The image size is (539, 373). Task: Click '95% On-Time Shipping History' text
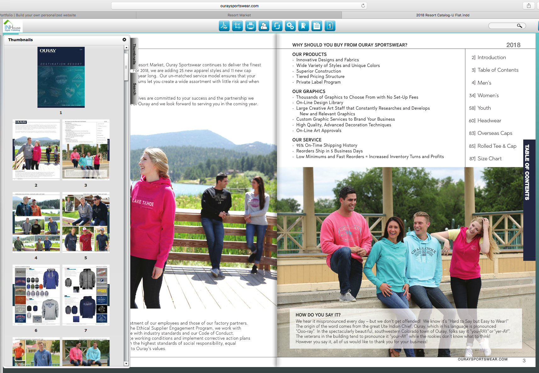[327, 145]
